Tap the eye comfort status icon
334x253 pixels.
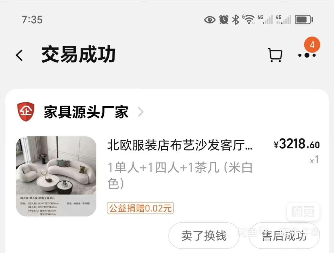click(210, 20)
